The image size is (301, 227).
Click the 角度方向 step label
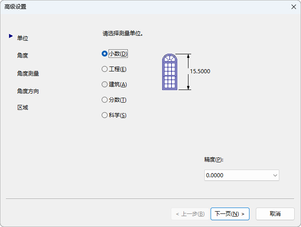[28, 91]
